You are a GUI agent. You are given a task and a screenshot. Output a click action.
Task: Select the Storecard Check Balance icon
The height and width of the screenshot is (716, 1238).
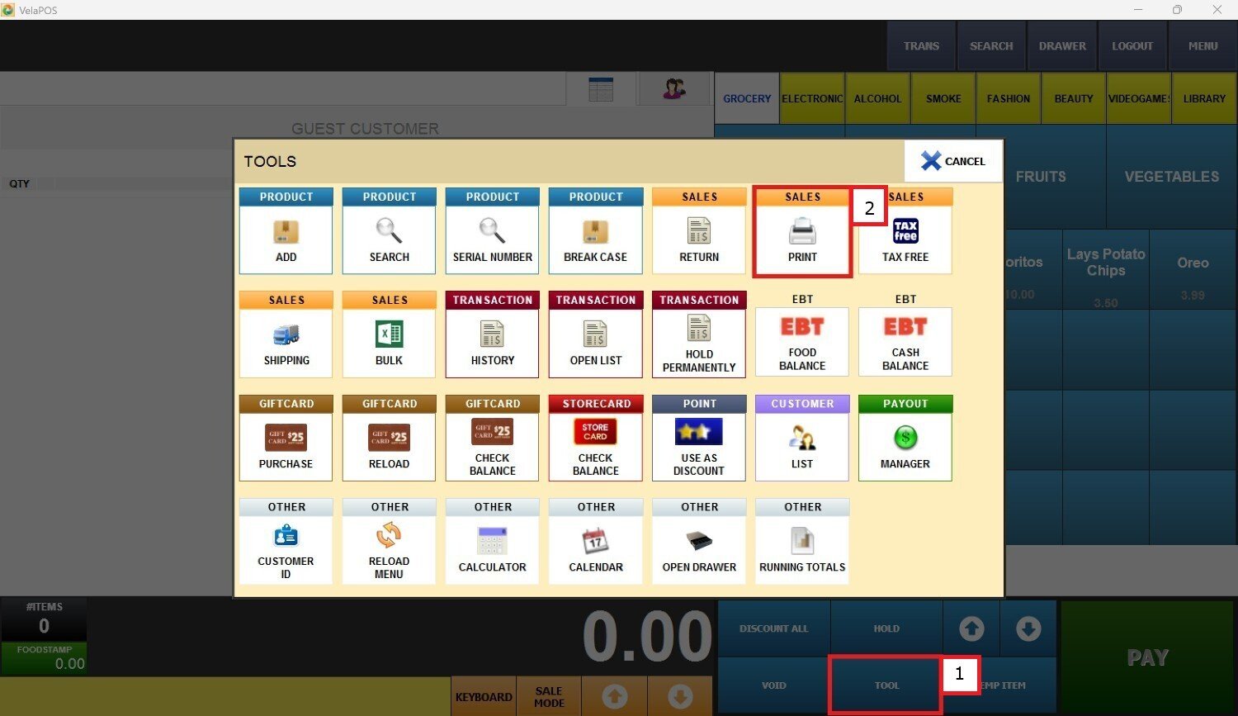click(x=595, y=440)
